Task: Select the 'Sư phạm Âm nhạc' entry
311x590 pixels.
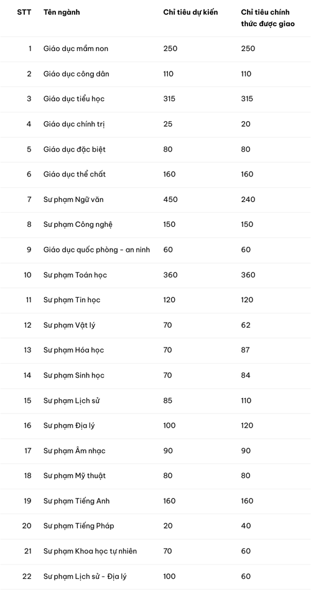Action: (x=75, y=451)
